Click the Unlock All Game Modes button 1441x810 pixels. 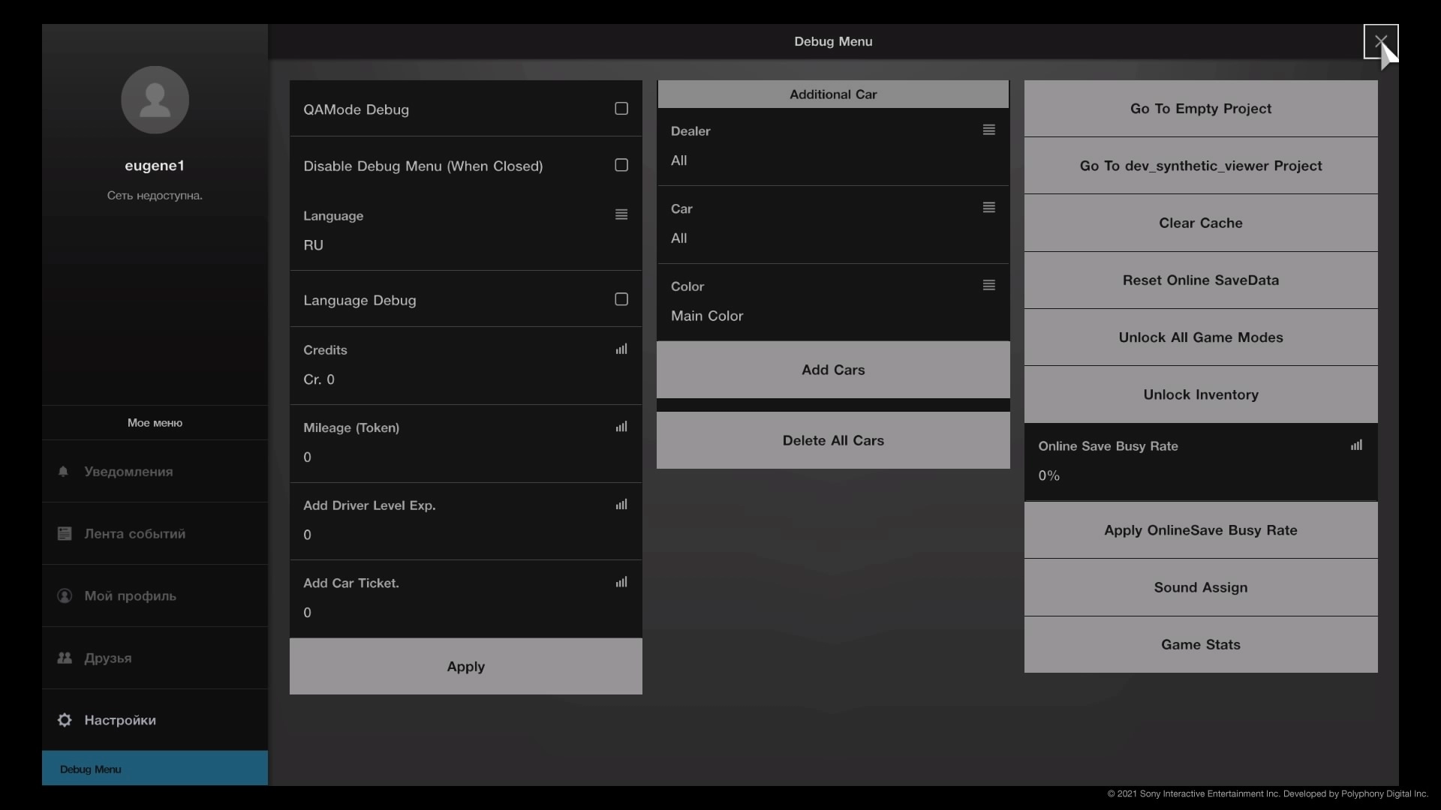click(1201, 337)
